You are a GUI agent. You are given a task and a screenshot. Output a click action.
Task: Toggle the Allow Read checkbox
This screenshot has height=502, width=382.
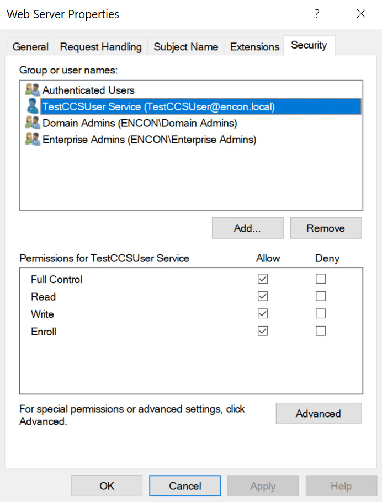263,297
